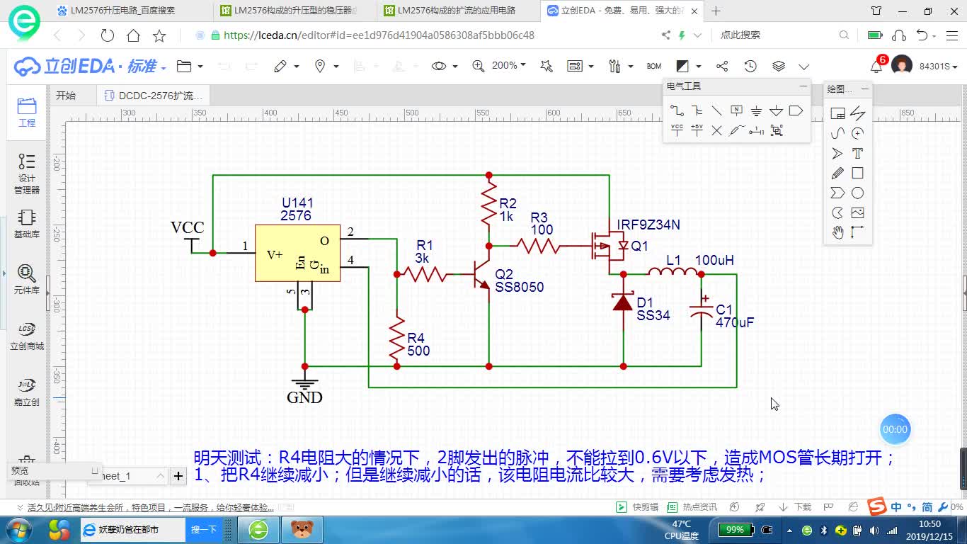Open the 立创商城 sidebar link
The image size is (967, 544).
coord(27,336)
